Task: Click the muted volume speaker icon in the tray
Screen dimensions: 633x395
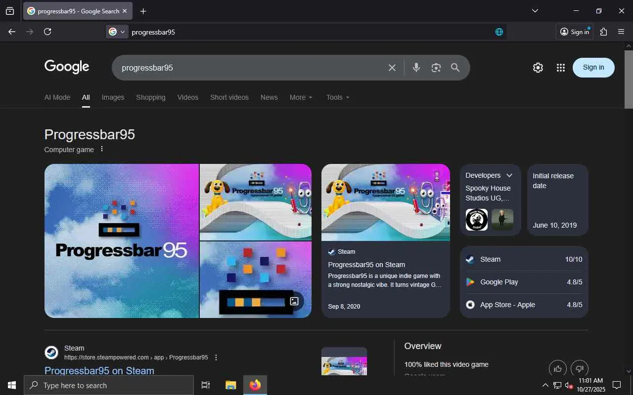Action: point(569,385)
